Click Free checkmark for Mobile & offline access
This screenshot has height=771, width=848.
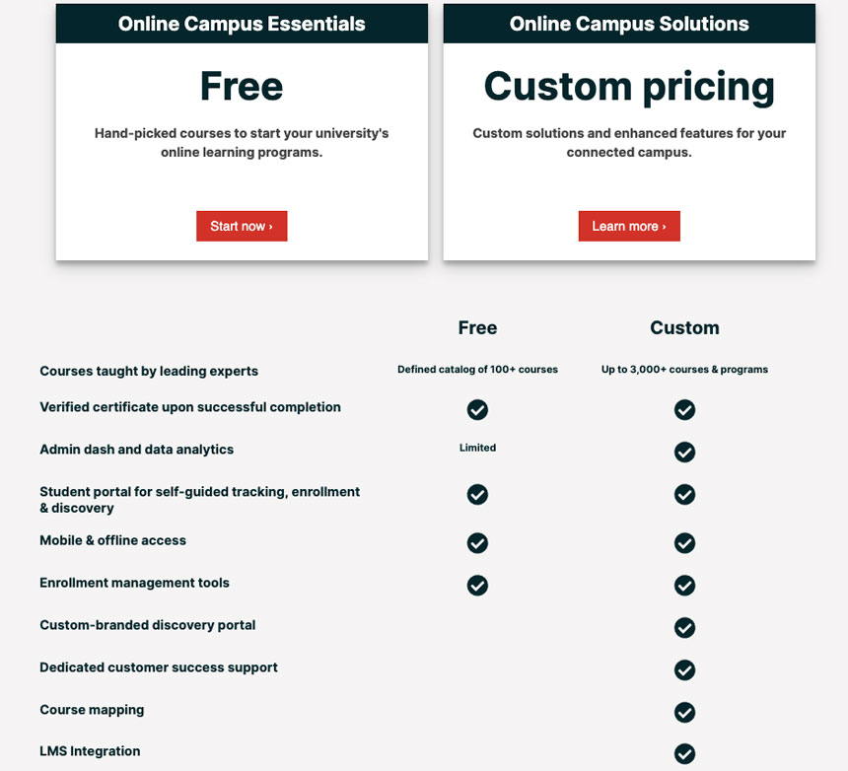click(x=477, y=543)
